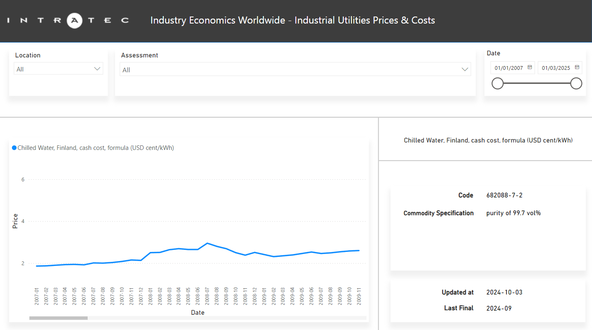Viewport: 592px width, 330px height.
Task: Click the chart's horizontal scrollbar thumb
Action: tap(58, 318)
